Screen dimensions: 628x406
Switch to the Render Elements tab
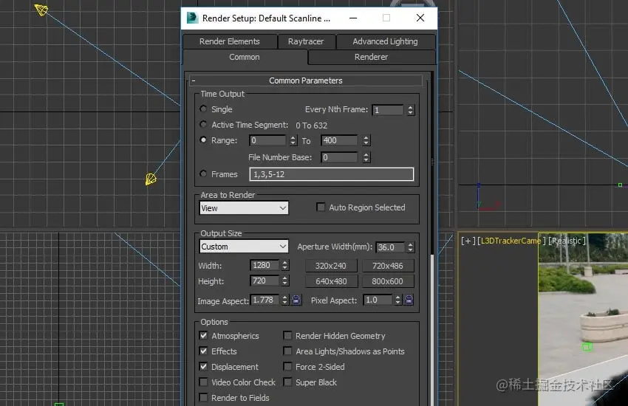[230, 41]
